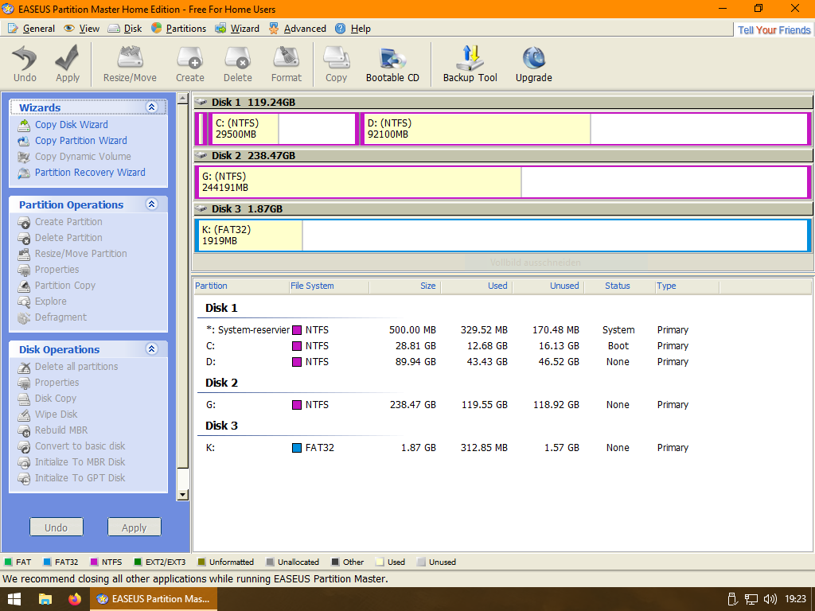Open the General menu
Viewport: 815px width, 611px height.
click(x=32, y=29)
